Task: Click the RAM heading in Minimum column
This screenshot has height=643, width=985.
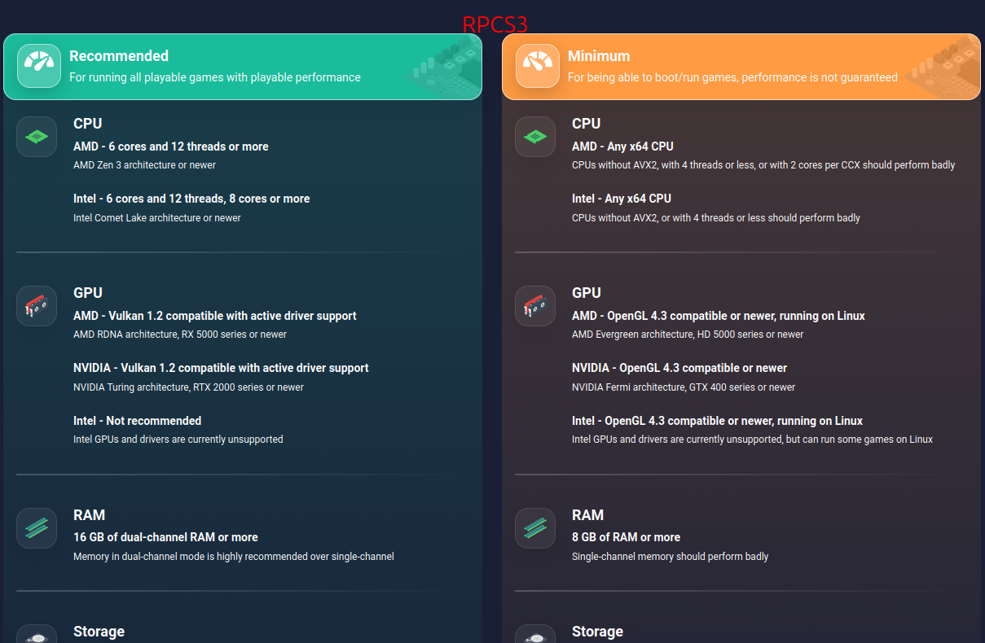Action: point(587,515)
